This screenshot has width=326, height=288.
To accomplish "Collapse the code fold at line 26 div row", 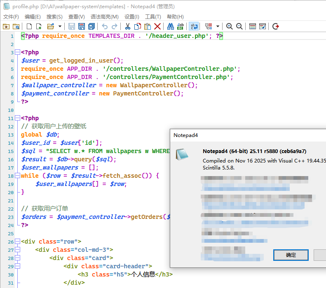I will tap(17, 242).
